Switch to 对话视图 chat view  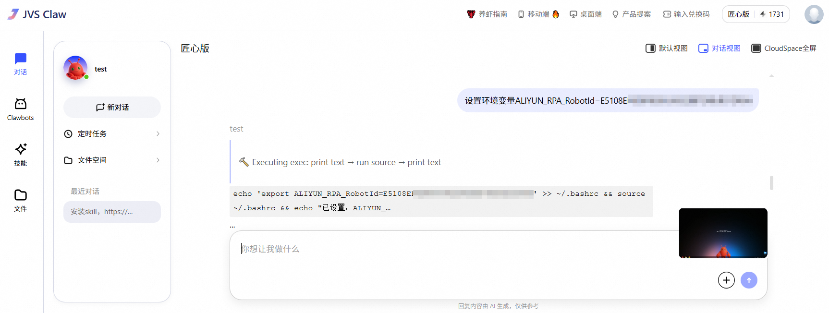[x=719, y=48]
